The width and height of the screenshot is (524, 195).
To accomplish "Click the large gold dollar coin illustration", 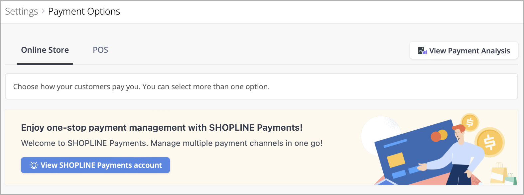I will click(x=489, y=142).
